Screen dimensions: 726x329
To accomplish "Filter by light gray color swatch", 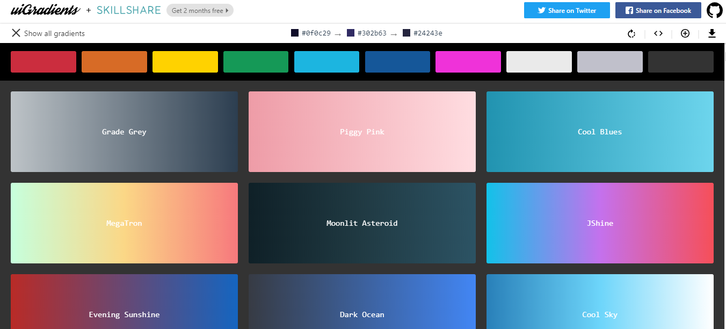I will click(610, 62).
